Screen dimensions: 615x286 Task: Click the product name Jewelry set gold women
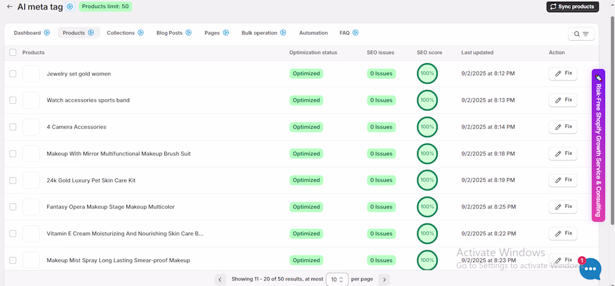pyautogui.click(x=78, y=74)
